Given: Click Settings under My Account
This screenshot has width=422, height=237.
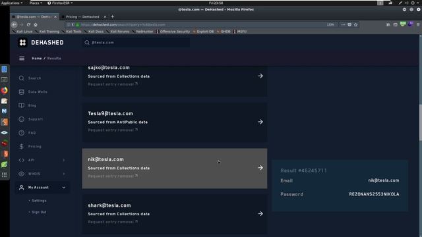Looking at the screenshot, I should point(39,201).
